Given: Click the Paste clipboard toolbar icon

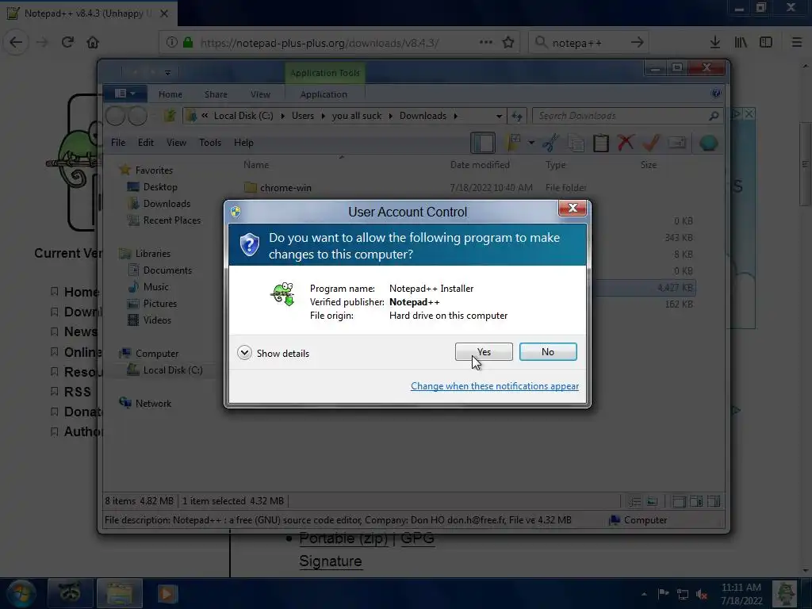Looking at the screenshot, I should coord(601,143).
